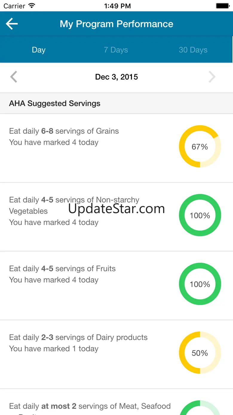The image size is (233, 415).
Task: Tap the Non-starchy Vegetables 100% ring
Action: (x=200, y=215)
